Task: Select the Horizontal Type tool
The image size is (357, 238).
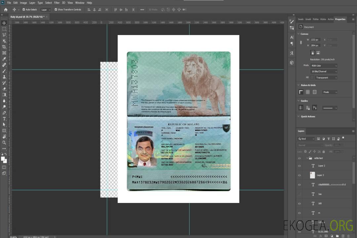Action: (x=4, y=119)
